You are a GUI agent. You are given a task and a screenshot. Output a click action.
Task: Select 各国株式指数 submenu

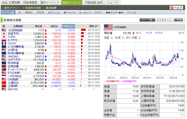click(x=33, y=8)
